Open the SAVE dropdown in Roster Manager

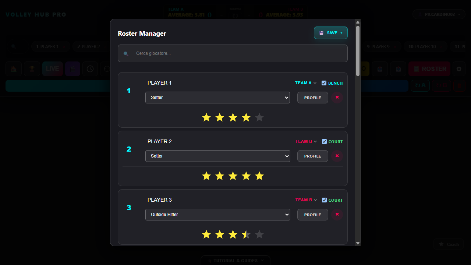tap(331, 33)
